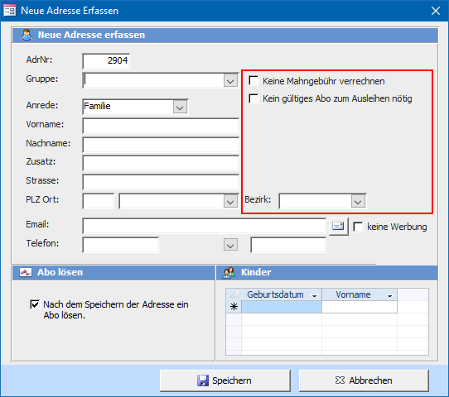Click the Kinder header people icon
Image resolution: width=449 pixels, height=397 pixels.
229,272
